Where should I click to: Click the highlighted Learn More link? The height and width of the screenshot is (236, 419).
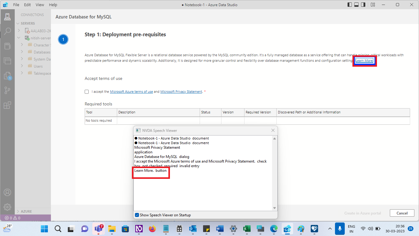(364, 61)
